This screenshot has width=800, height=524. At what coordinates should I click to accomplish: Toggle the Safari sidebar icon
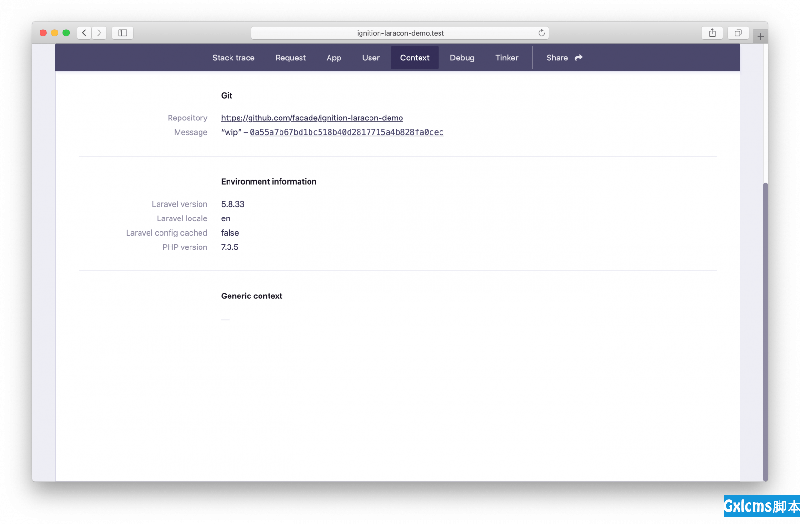122,33
